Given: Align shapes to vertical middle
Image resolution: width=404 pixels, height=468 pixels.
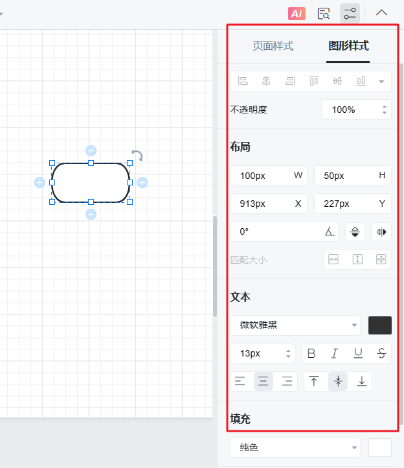Looking at the screenshot, I should [x=337, y=81].
